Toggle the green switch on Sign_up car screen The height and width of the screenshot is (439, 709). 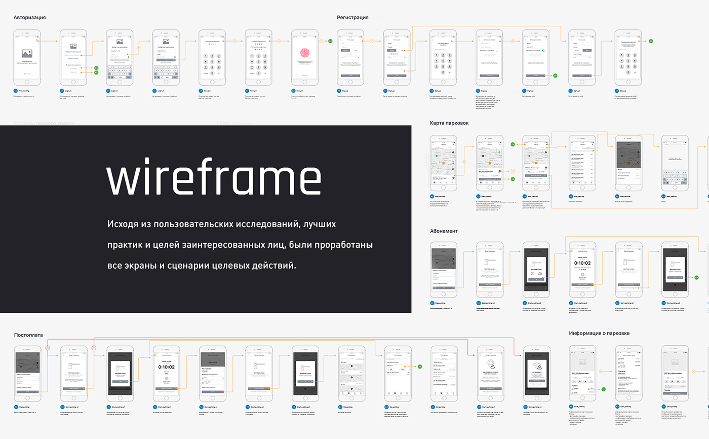[x=543, y=51]
